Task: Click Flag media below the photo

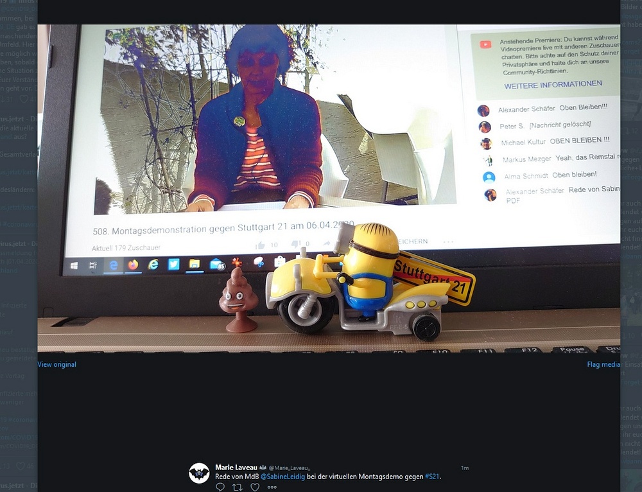Action: click(x=603, y=364)
